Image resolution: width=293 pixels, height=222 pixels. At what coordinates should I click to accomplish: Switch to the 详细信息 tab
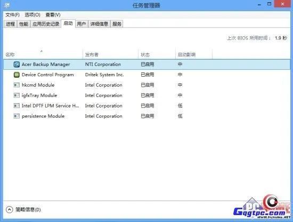(x=99, y=24)
